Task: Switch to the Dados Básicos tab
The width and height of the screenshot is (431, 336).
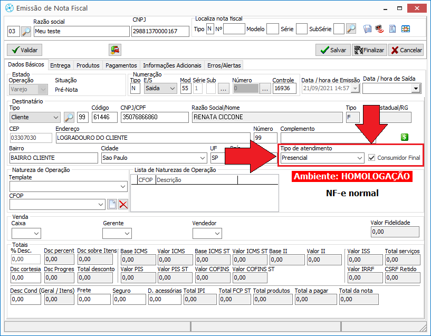Action: click(26, 64)
